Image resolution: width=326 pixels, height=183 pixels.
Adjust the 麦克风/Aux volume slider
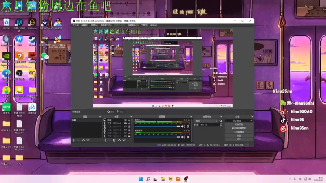click(x=157, y=126)
